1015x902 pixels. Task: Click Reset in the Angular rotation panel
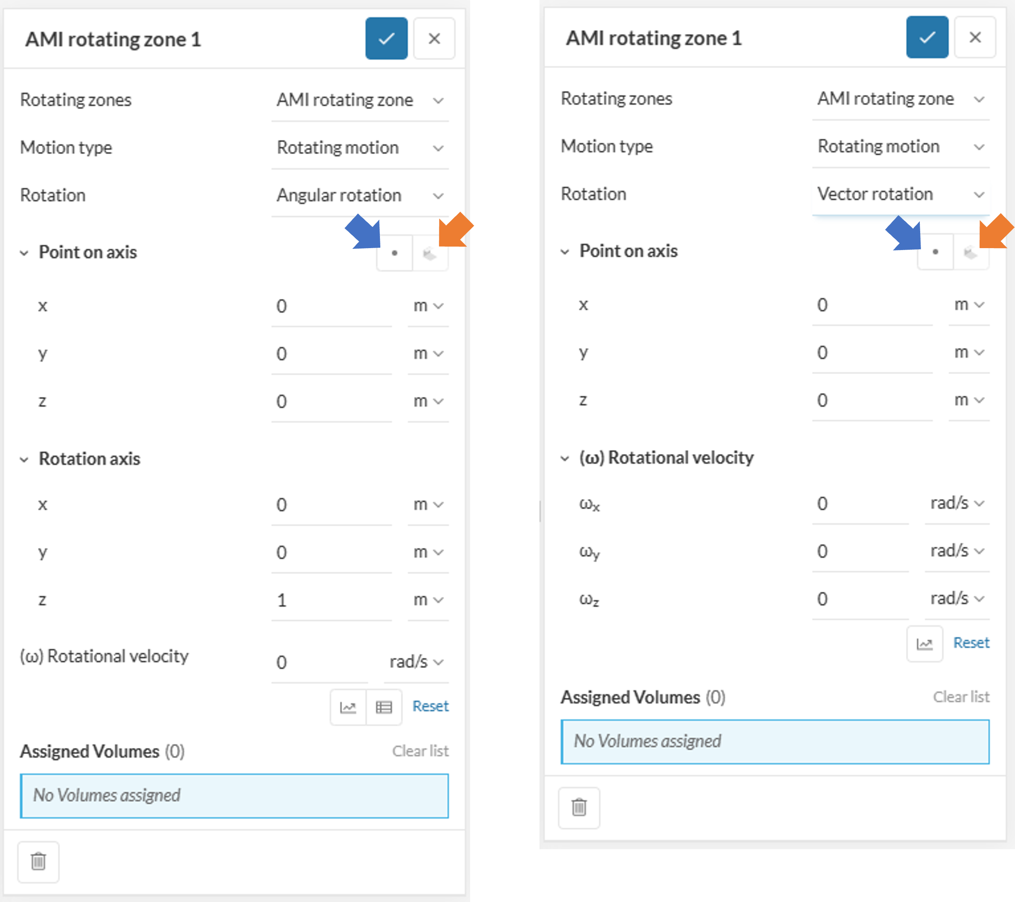[430, 706]
